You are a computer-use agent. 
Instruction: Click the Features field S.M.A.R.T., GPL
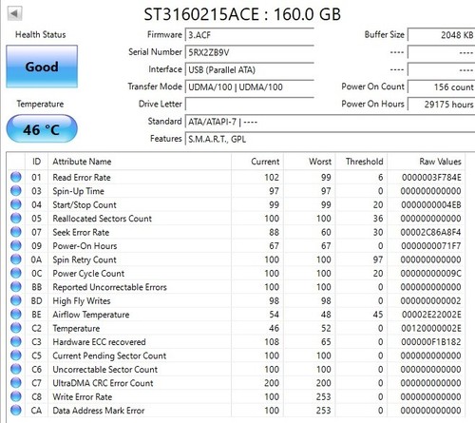330,139
